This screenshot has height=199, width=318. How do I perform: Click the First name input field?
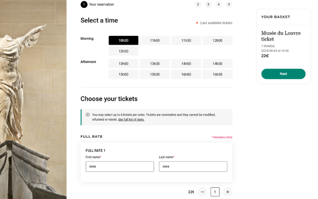pyautogui.click(x=120, y=166)
